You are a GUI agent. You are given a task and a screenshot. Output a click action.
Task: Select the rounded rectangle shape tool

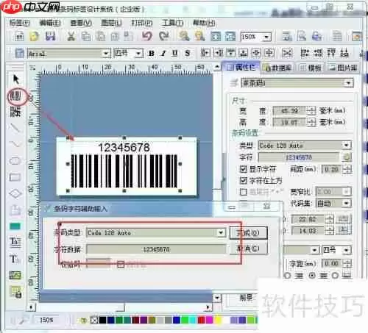(15, 161)
